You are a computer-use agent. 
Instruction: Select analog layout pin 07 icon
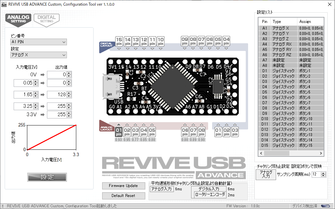pos(193,132)
